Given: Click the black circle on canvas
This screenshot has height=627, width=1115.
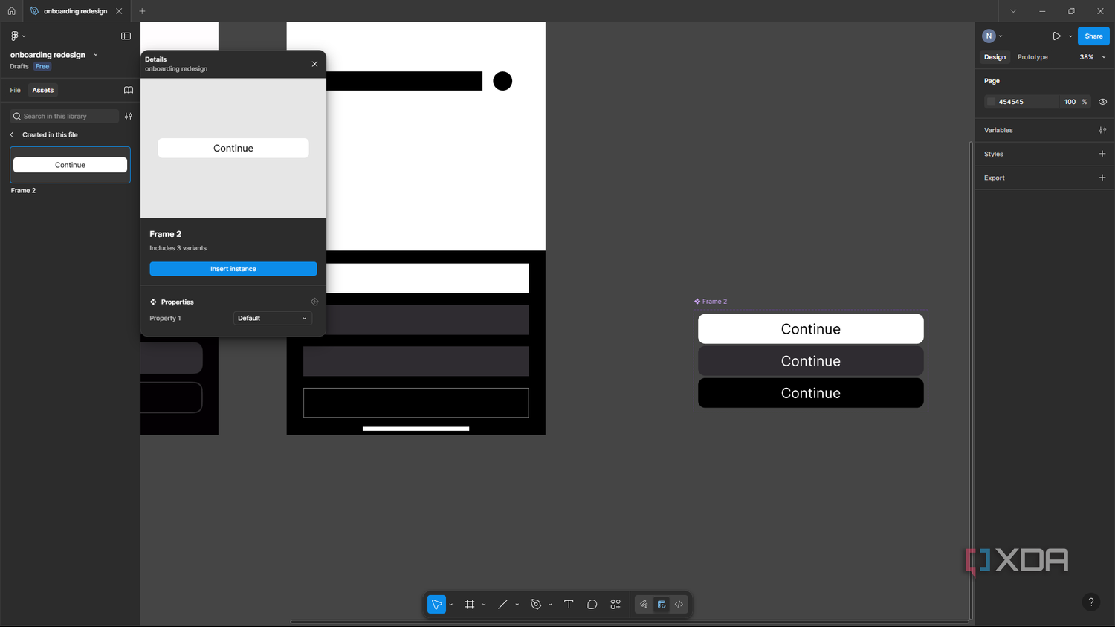Looking at the screenshot, I should [x=502, y=81].
